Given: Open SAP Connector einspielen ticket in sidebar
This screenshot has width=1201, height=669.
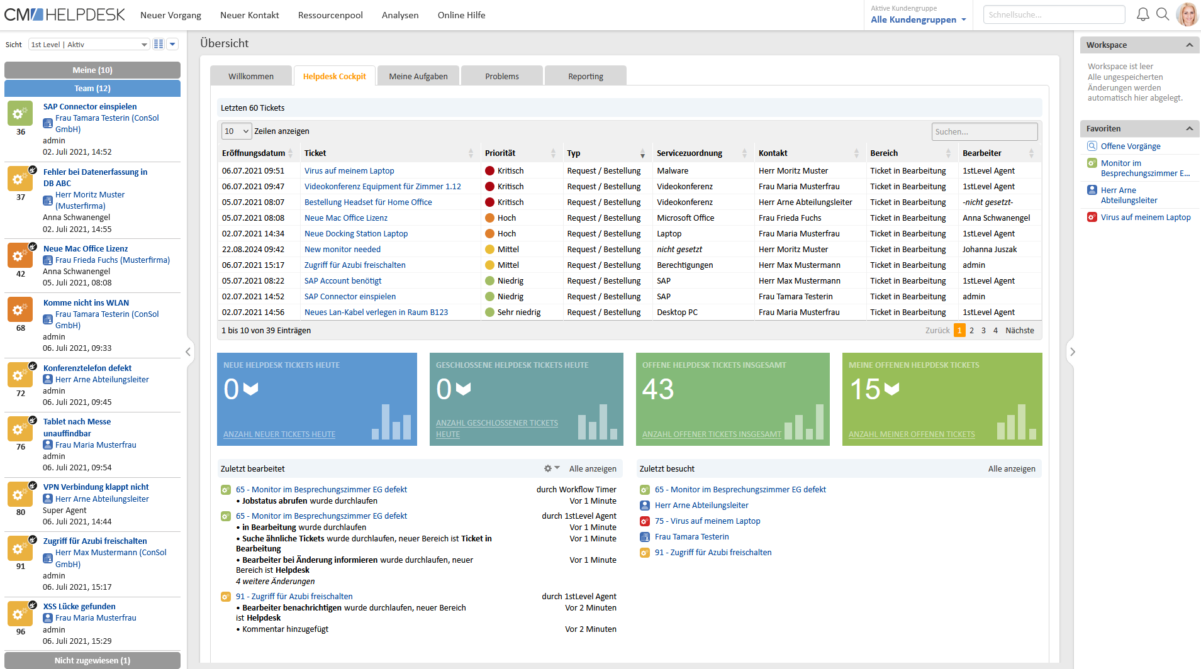Looking at the screenshot, I should (90, 106).
